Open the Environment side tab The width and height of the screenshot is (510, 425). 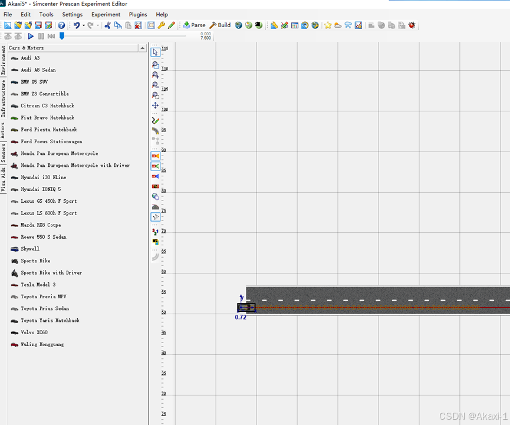[3, 60]
